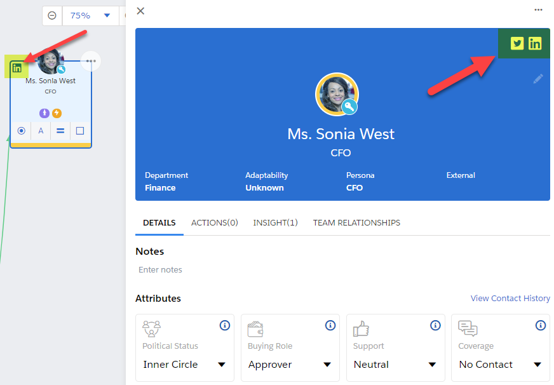Click the Political Status people icon
This screenshot has height=385, width=554.
(x=152, y=329)
